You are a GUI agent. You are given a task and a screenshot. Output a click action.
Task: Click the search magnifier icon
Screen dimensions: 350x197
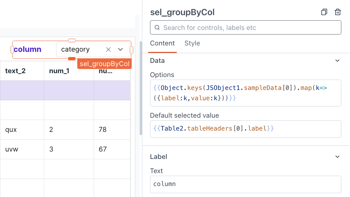(157, 28)
